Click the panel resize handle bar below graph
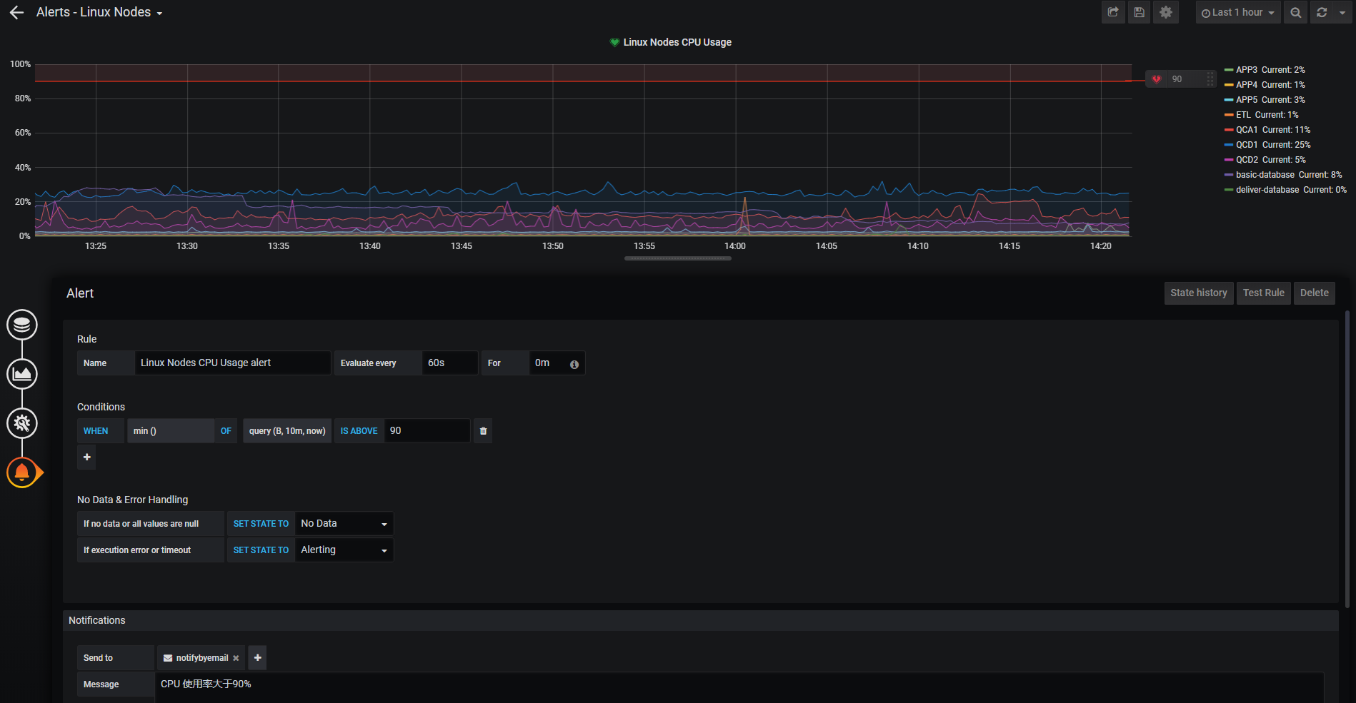The height and width of the screenshot is (703, 1356). pyautogui.click(x=677, y=258)
